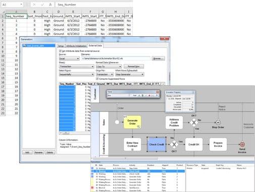Click the Generate Order activity shape
Image resolution: width=255 pixels, height=192 pixels.
(132, 122)
